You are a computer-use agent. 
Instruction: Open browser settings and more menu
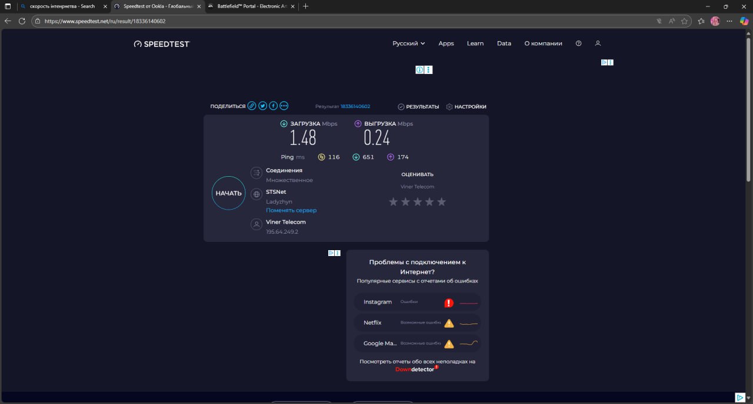729,21
